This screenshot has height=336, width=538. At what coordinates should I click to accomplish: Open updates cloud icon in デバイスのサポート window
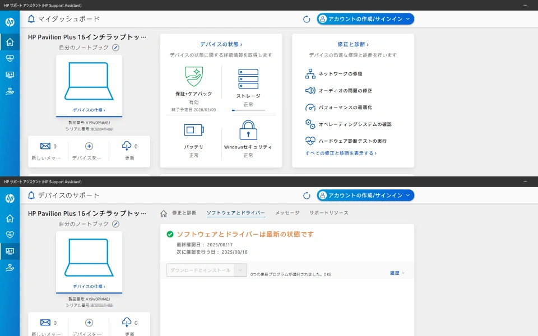127,323
